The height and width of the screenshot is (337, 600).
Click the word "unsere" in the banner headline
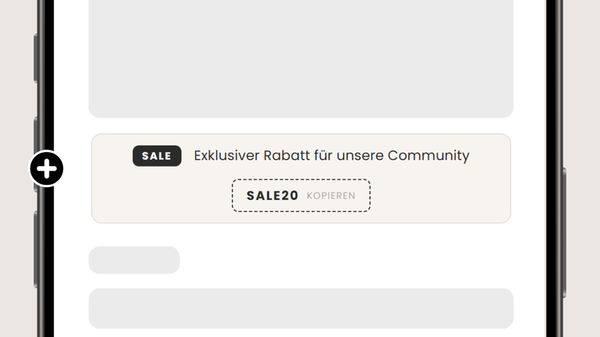click(360, 156)
